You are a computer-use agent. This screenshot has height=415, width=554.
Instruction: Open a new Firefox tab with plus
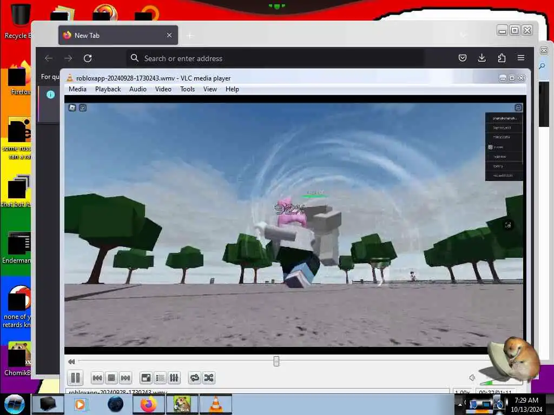click(x=190, y=36)
